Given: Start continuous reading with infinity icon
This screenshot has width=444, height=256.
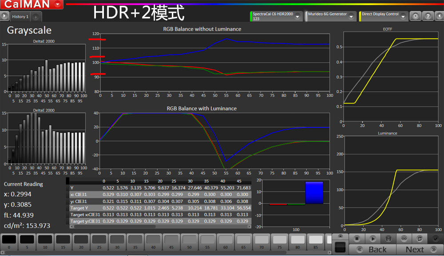Looking at the screenshot, I should [404, 239].
